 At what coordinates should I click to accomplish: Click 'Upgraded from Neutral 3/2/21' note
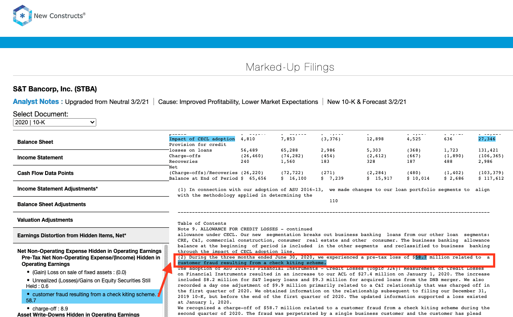(107, 102)
